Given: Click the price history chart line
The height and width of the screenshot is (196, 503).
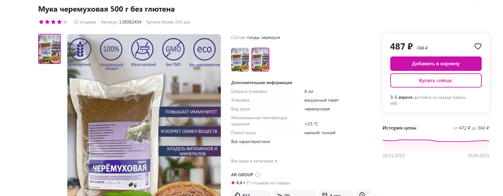Looking at the screenshot, I should (436, 141).
